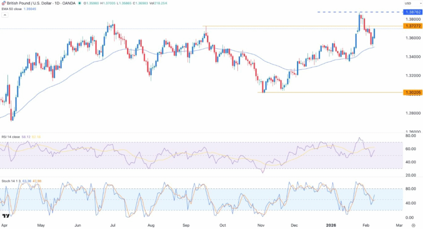Image resolution: width=423 pixels, height=229 pixels.
Task: Collapse the indicator legend chevron
Action: (x=5, y=15)
